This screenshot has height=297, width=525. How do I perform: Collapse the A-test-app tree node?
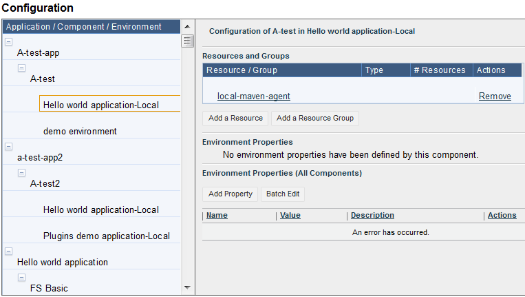click(x=8, y=41)
